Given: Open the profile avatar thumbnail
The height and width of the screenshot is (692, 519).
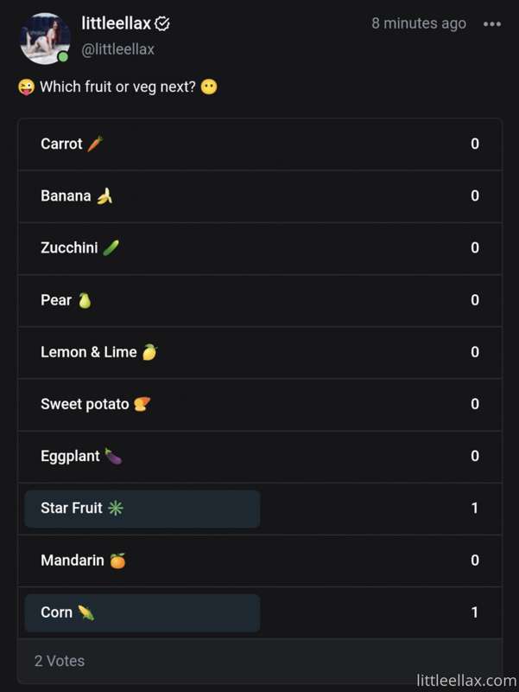Looking at the screenshot, I should click(x=45, y=38).
